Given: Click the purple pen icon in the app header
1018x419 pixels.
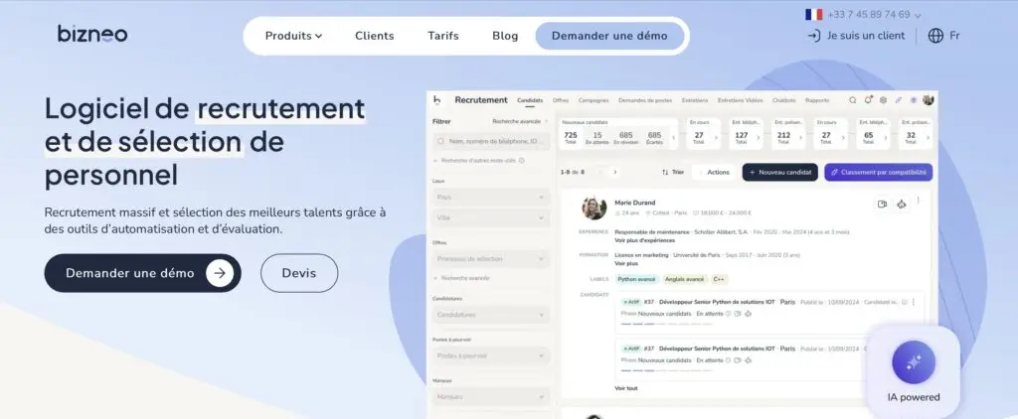Looking at the screenshot, I should pos(899,100).
